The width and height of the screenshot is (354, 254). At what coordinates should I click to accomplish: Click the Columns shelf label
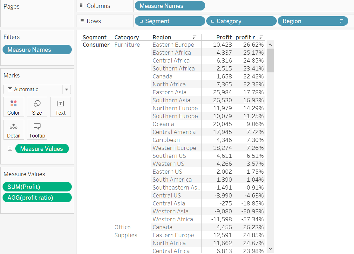coord(99,6)
